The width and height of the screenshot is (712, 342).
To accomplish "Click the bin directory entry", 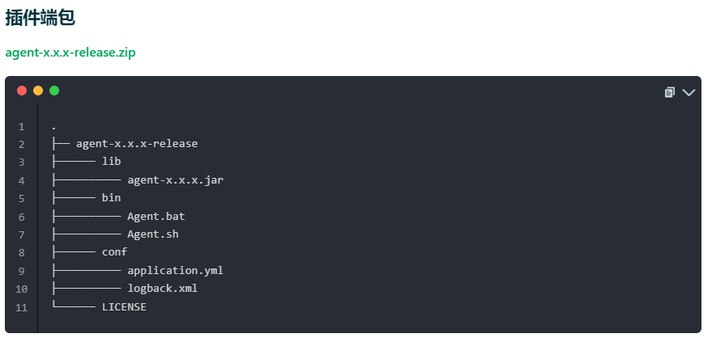I will click(x=111, y=198).
